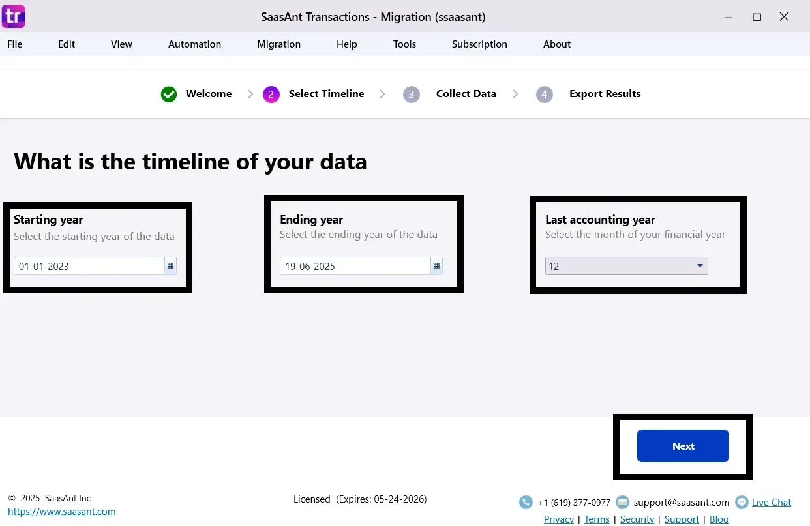Open the Starting year calendar picker icon
This screenshot has height=526, width=810.
point(170,266)
